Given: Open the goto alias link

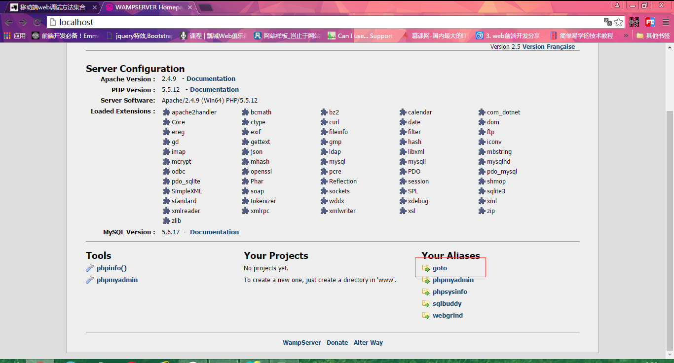Looking at the screenshot, I should tap(440, 268).
